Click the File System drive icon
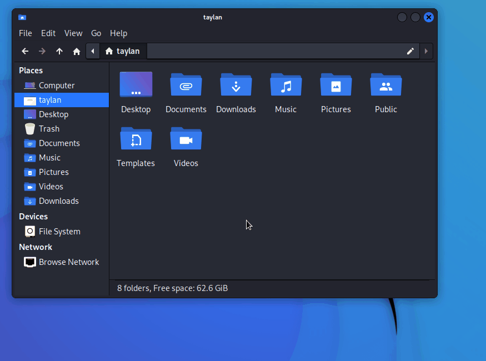Screen dimensions: 486x361 [30, 232]
